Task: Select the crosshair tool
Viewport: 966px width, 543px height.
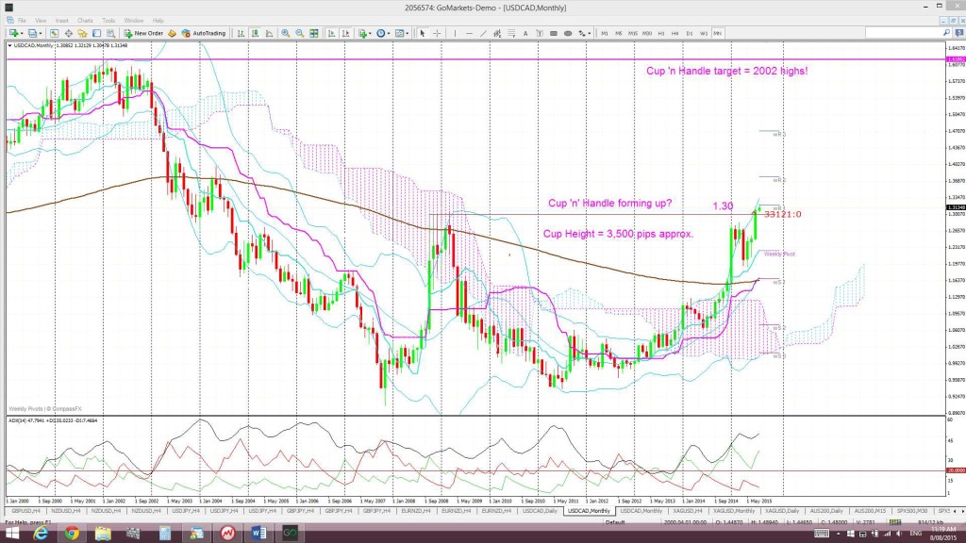Action: [x=437, y=33]
